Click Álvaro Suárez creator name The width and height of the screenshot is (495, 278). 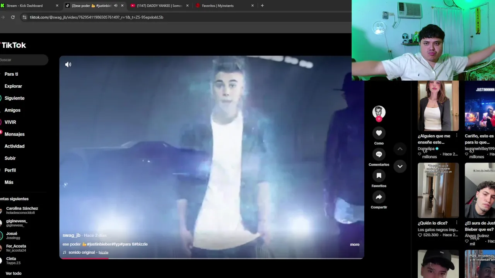click(477, 236)
